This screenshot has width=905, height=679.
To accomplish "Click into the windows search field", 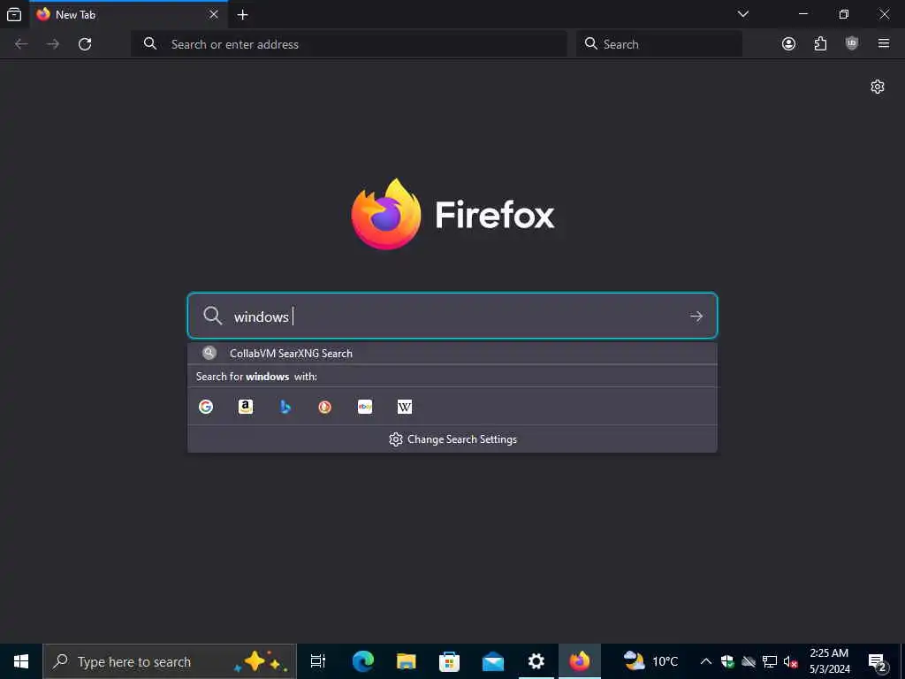I will (x=452, y=316).
